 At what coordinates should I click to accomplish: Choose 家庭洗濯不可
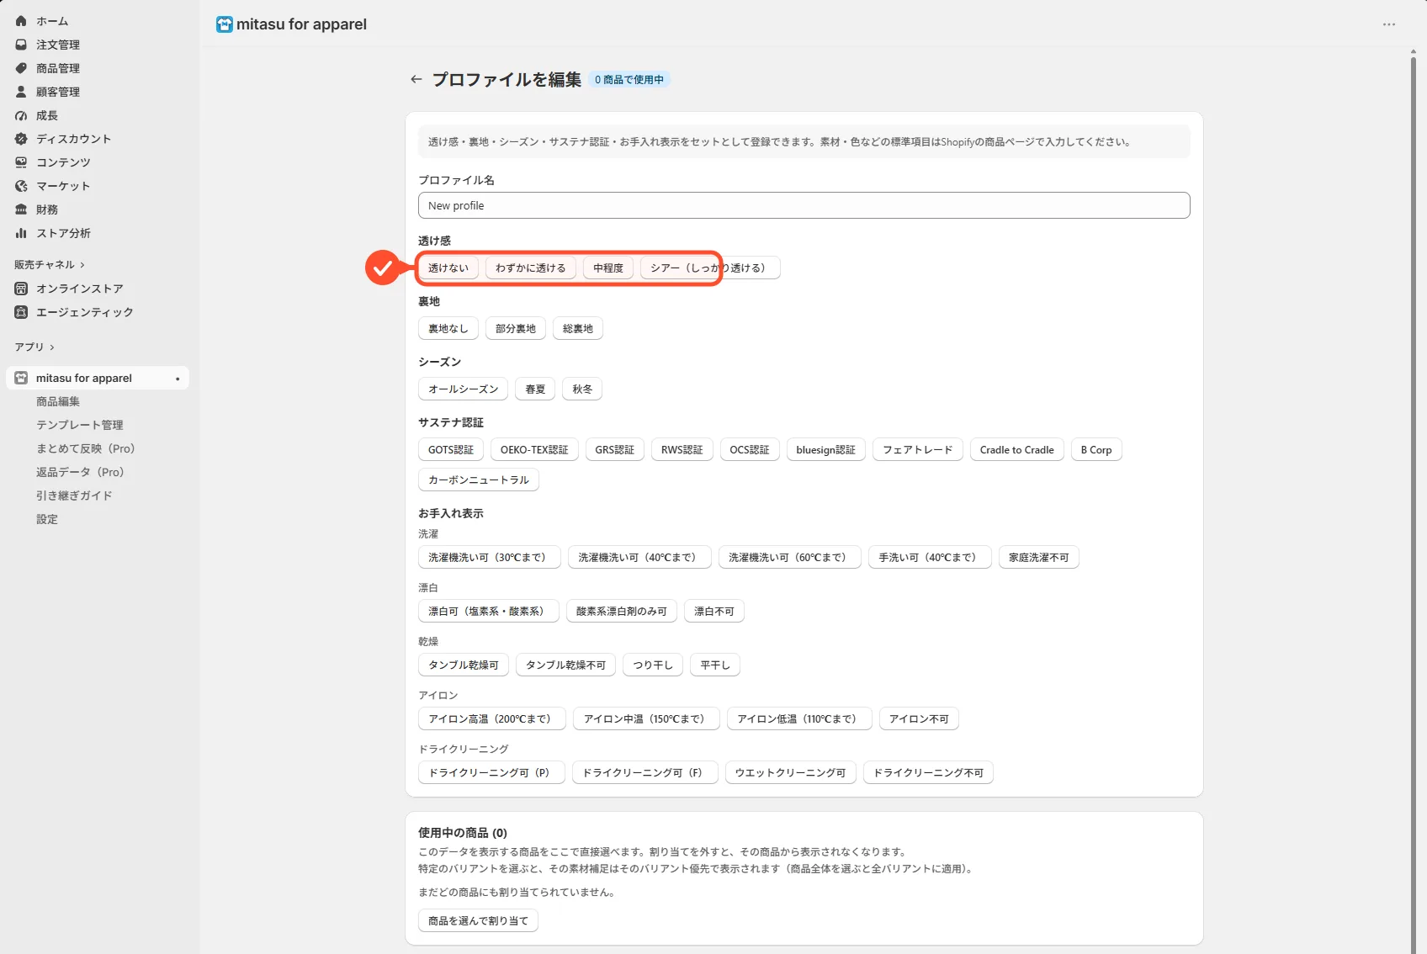1039,558
